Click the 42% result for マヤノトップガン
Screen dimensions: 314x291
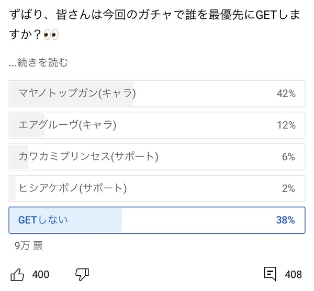tap(286, 93)
